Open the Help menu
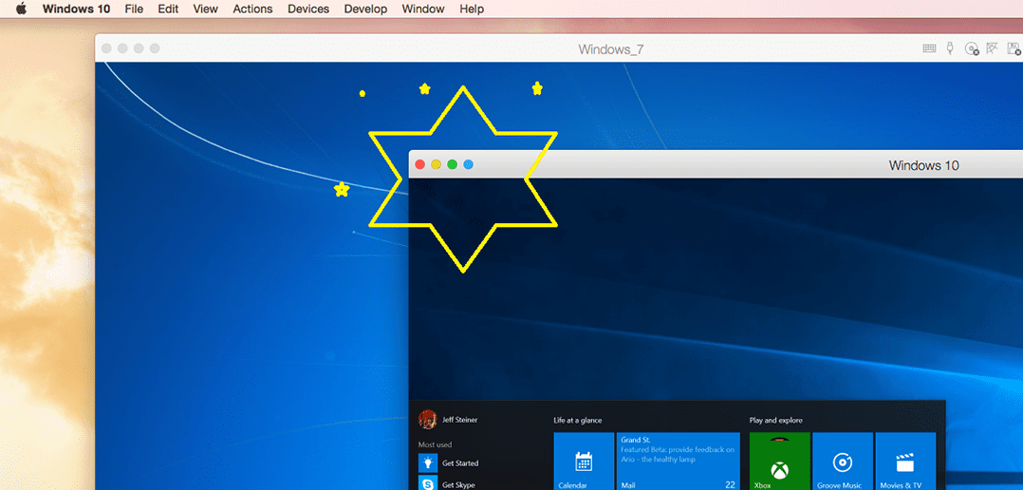Image resolution: width=1023 pixels, height=490 pixels. [472, 9]
